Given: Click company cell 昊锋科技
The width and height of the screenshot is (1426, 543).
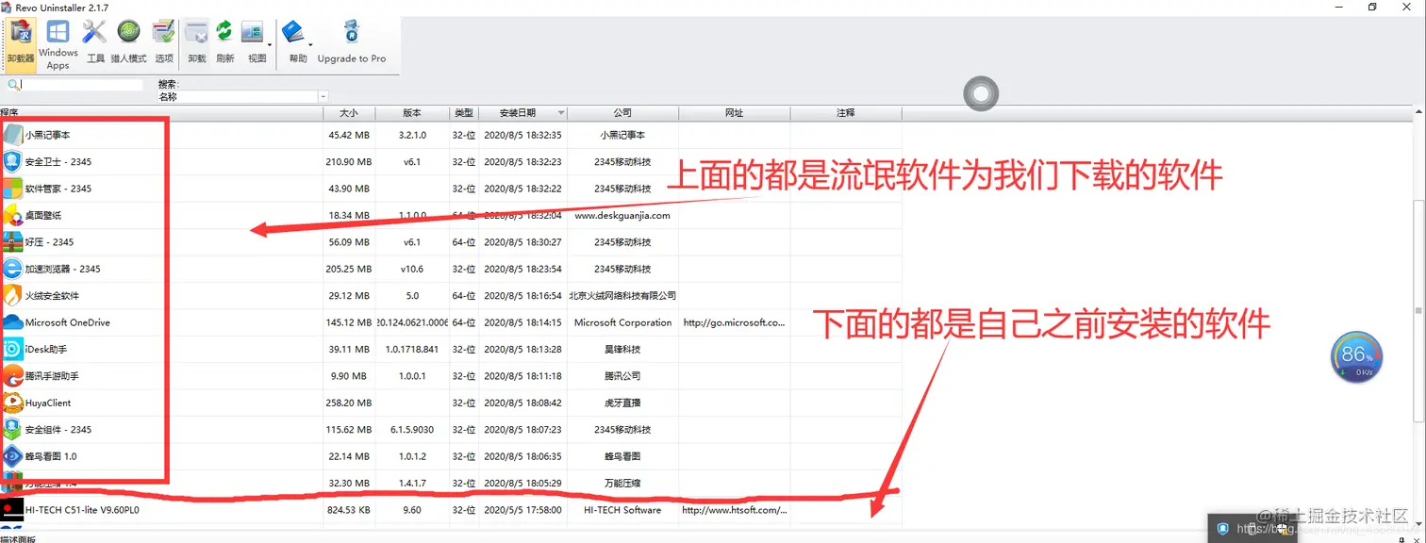Looking at the screenshot, I should (x=622, y=349).
